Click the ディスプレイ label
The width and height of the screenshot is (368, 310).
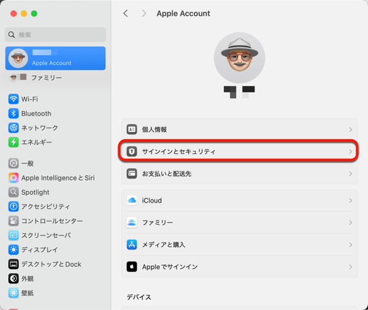coord(39,250)
